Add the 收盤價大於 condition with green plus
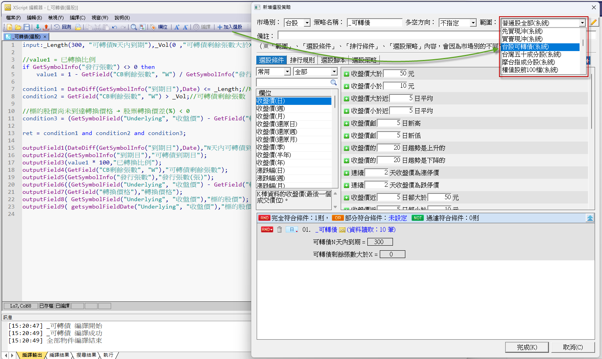Screen dimensions: 602x359 click(346, 74)
